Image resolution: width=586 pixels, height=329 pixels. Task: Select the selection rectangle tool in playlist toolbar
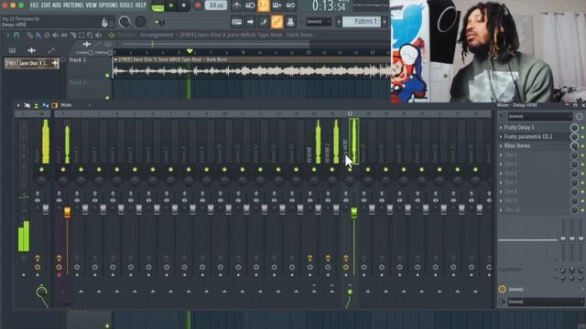click(81, 35)
